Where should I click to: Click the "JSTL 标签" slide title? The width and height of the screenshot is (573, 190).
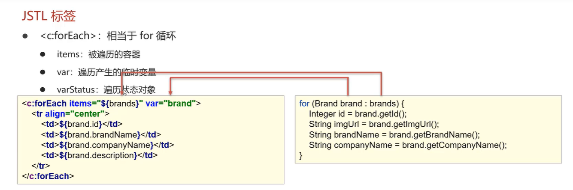pos(49,17)
